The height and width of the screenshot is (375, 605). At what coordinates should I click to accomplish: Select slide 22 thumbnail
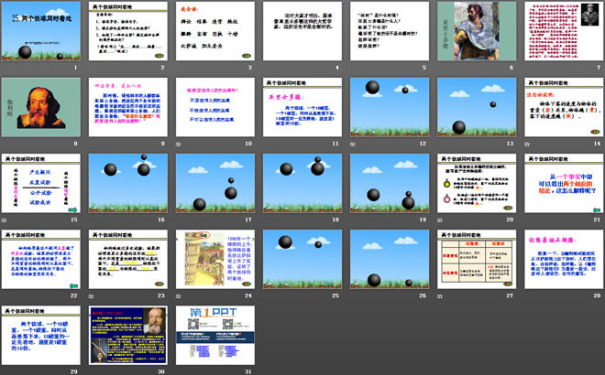click(x=41, y=259)
